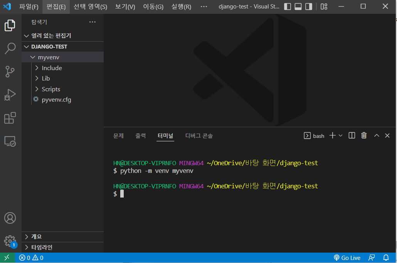Open notifications bell in status bar
The width and height of the screenshot is (397, 263).
tap(386, 258)
